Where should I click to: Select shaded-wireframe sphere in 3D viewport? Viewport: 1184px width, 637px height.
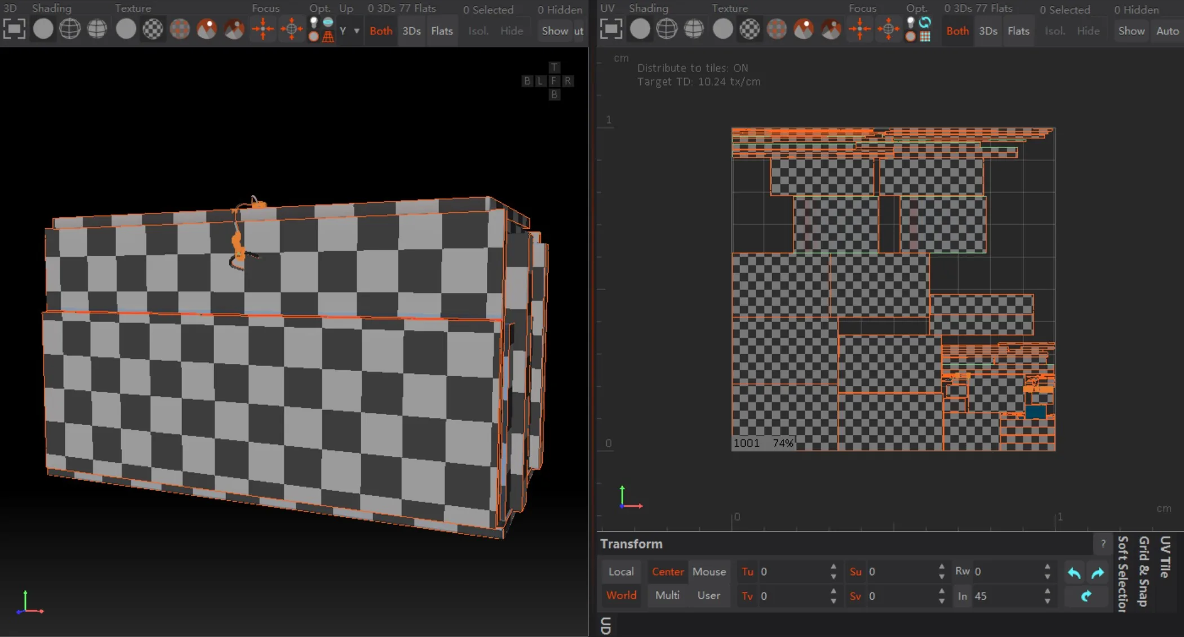[x=97, y=29]
